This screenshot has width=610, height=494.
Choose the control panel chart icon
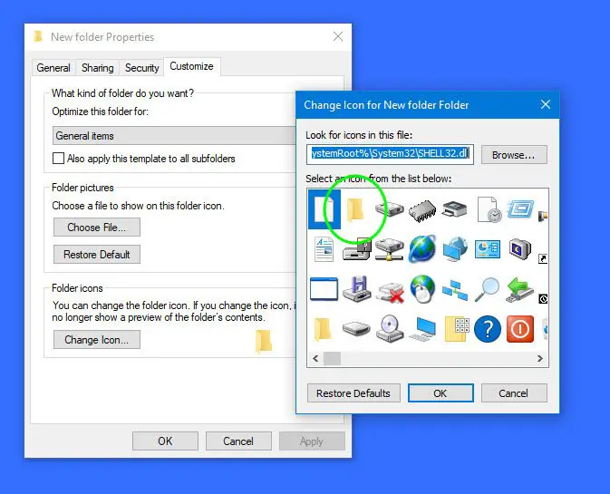[x=488, y=249]
